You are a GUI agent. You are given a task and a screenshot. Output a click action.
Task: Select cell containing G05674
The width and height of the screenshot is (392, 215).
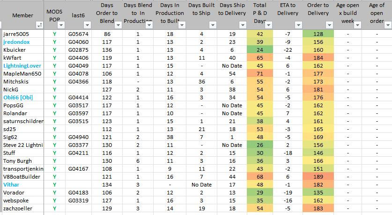(x=78, y=34)
